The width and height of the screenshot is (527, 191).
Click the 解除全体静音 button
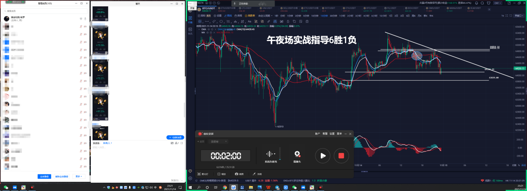point(62,176)
